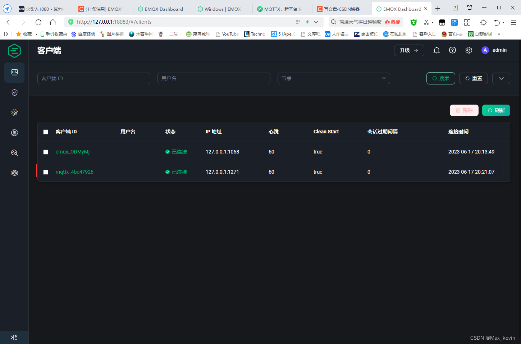Show more bookmarks overflow chevron

pyautogui.click(x=499, y=34)
